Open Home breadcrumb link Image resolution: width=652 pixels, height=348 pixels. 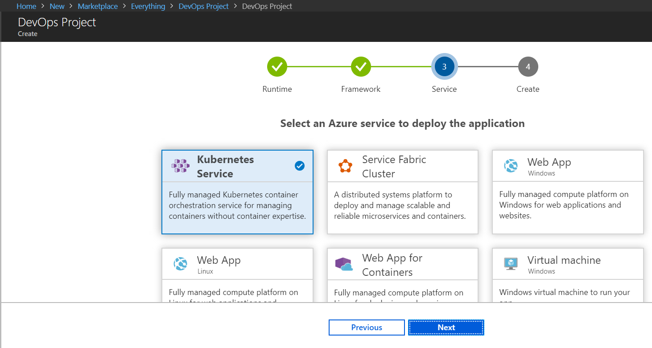tap(26, 6)
